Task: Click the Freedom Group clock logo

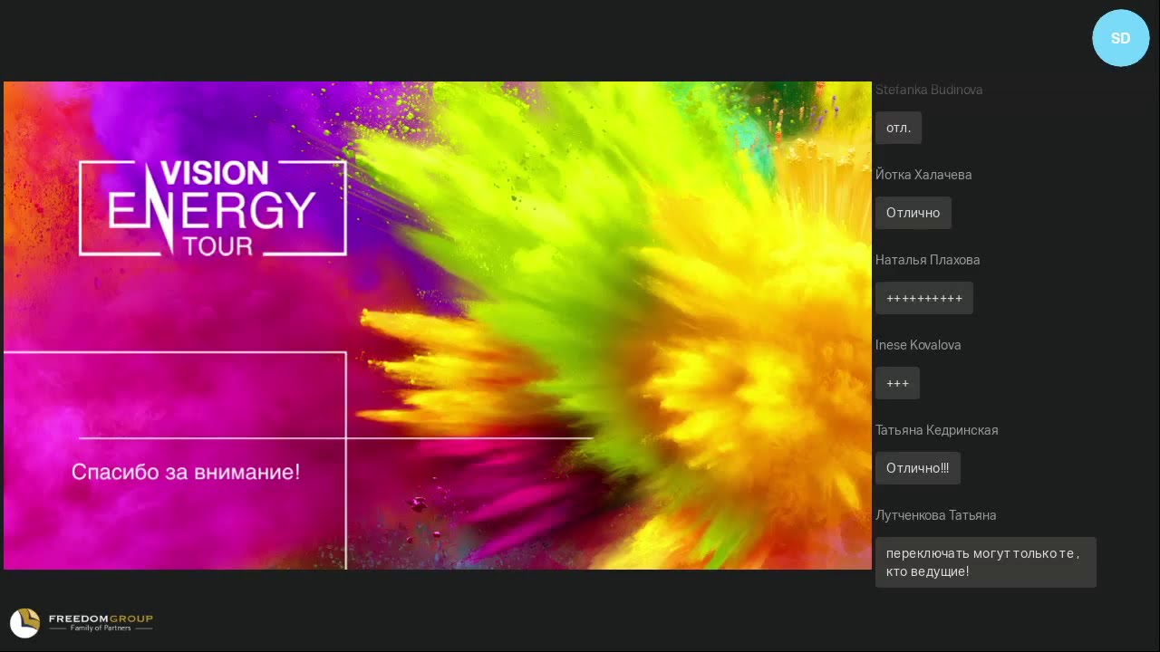Action: point(24,622)
